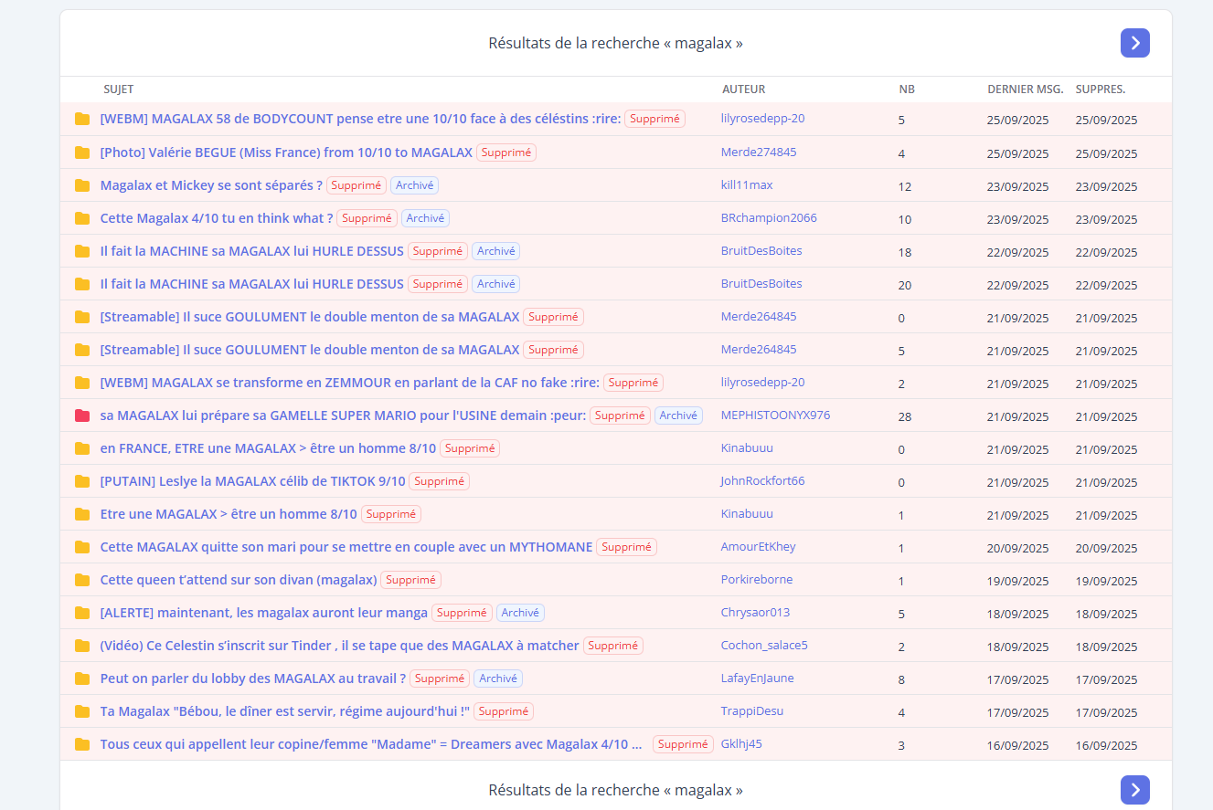Open the "[ALERTE] maintenant" manga topic
This screenshot has width=1213, height=810.
pos(263,613)
